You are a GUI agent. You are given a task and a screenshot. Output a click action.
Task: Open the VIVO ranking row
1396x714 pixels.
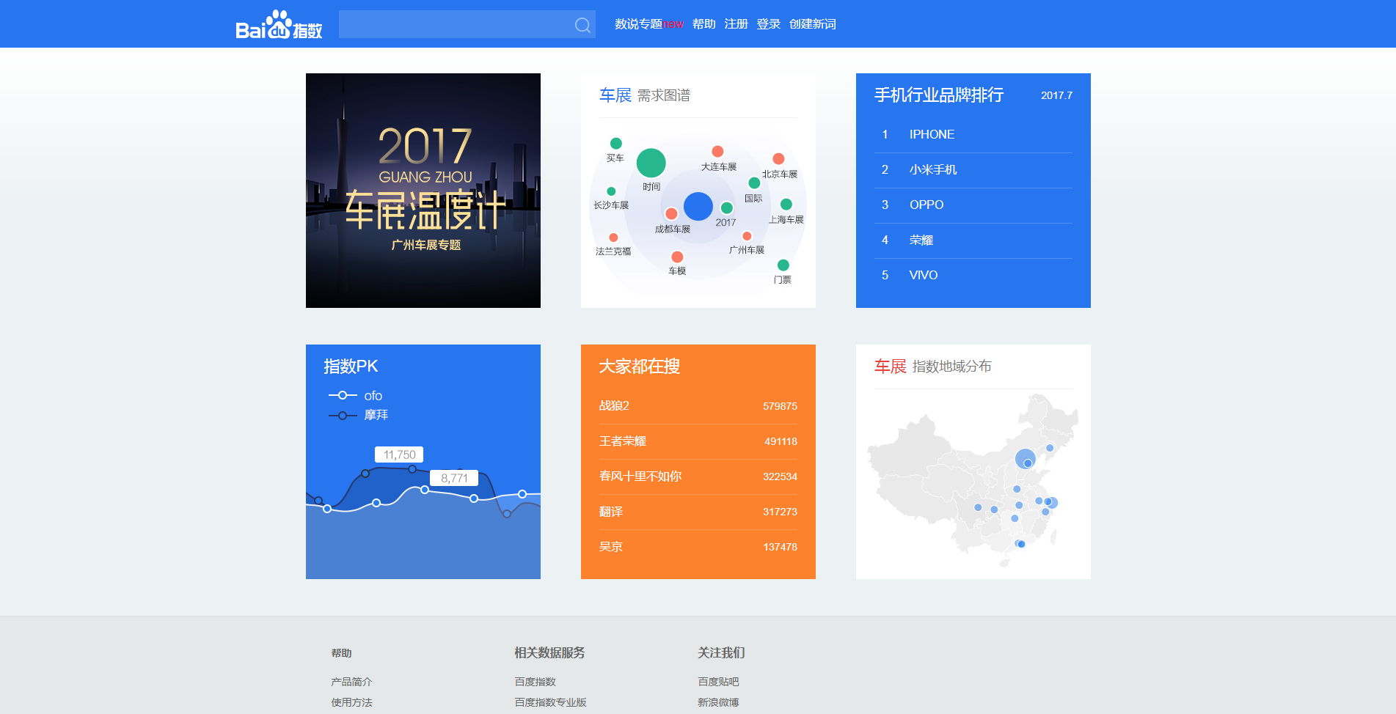(973, 276)
